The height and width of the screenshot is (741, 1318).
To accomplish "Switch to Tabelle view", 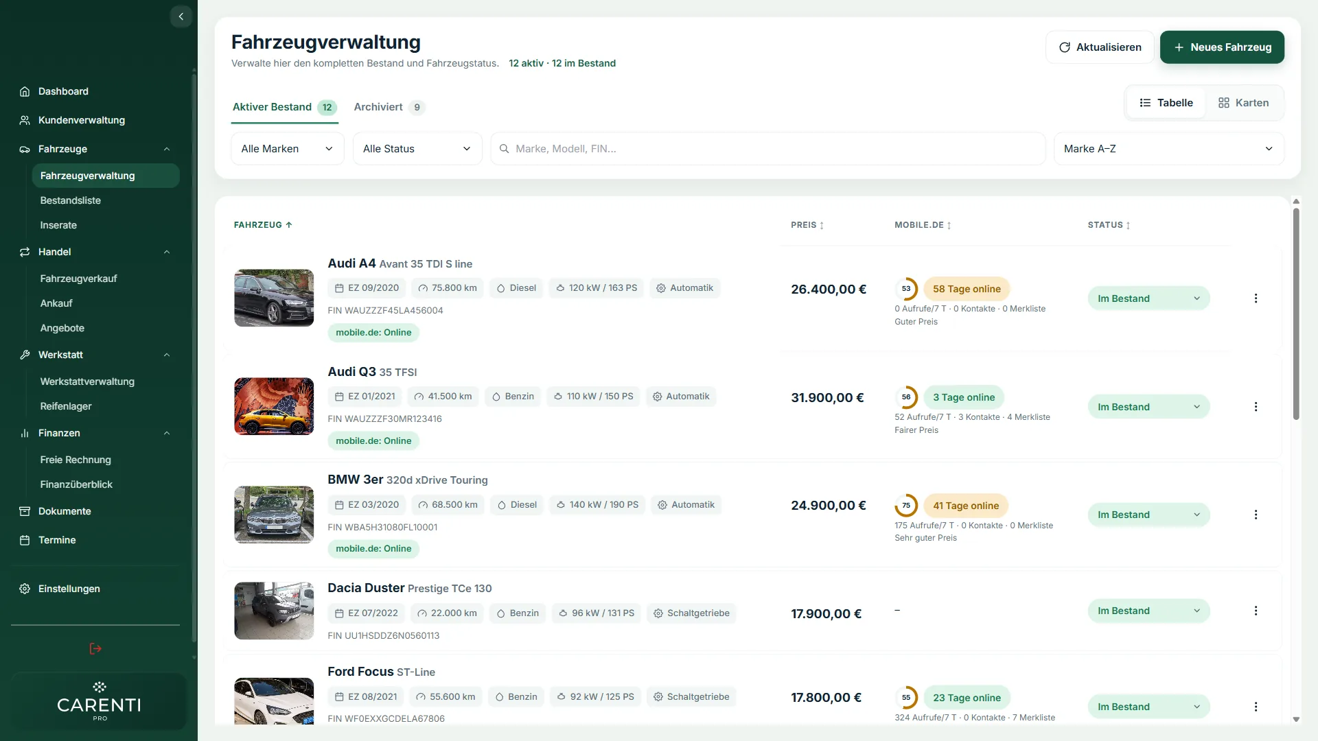I will pyautogui.click(x=1166, y=103).
